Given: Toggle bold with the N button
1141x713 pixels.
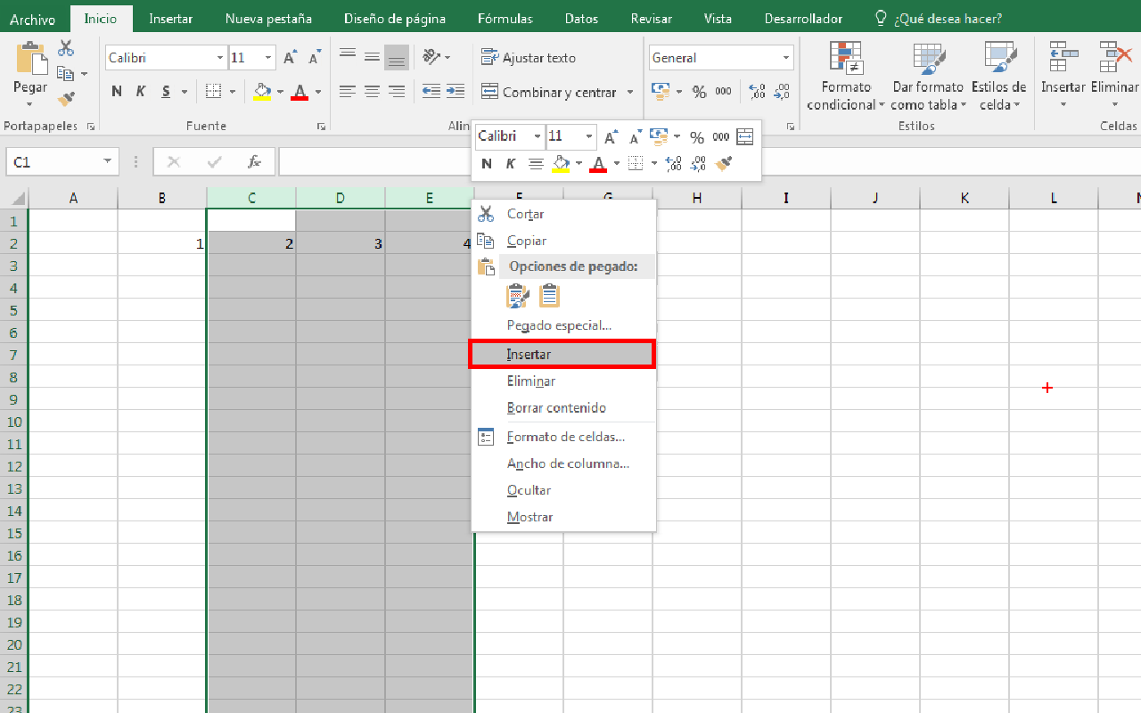Looking at the screenshot, I should 116,91.
